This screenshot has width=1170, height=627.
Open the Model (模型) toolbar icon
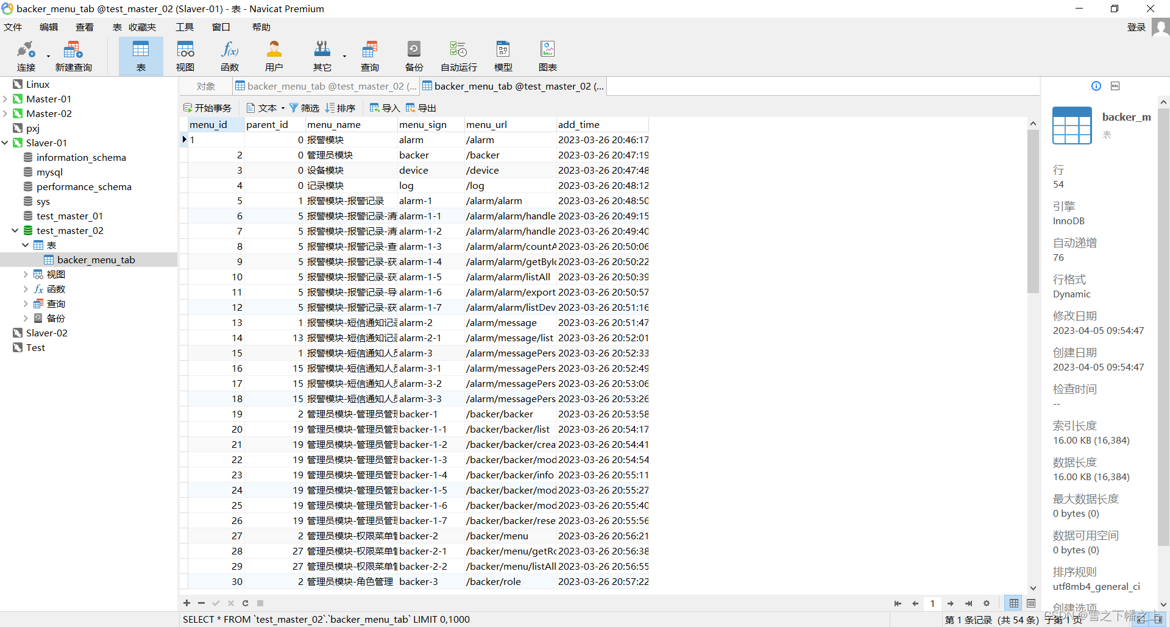click(x=503, y=56)
